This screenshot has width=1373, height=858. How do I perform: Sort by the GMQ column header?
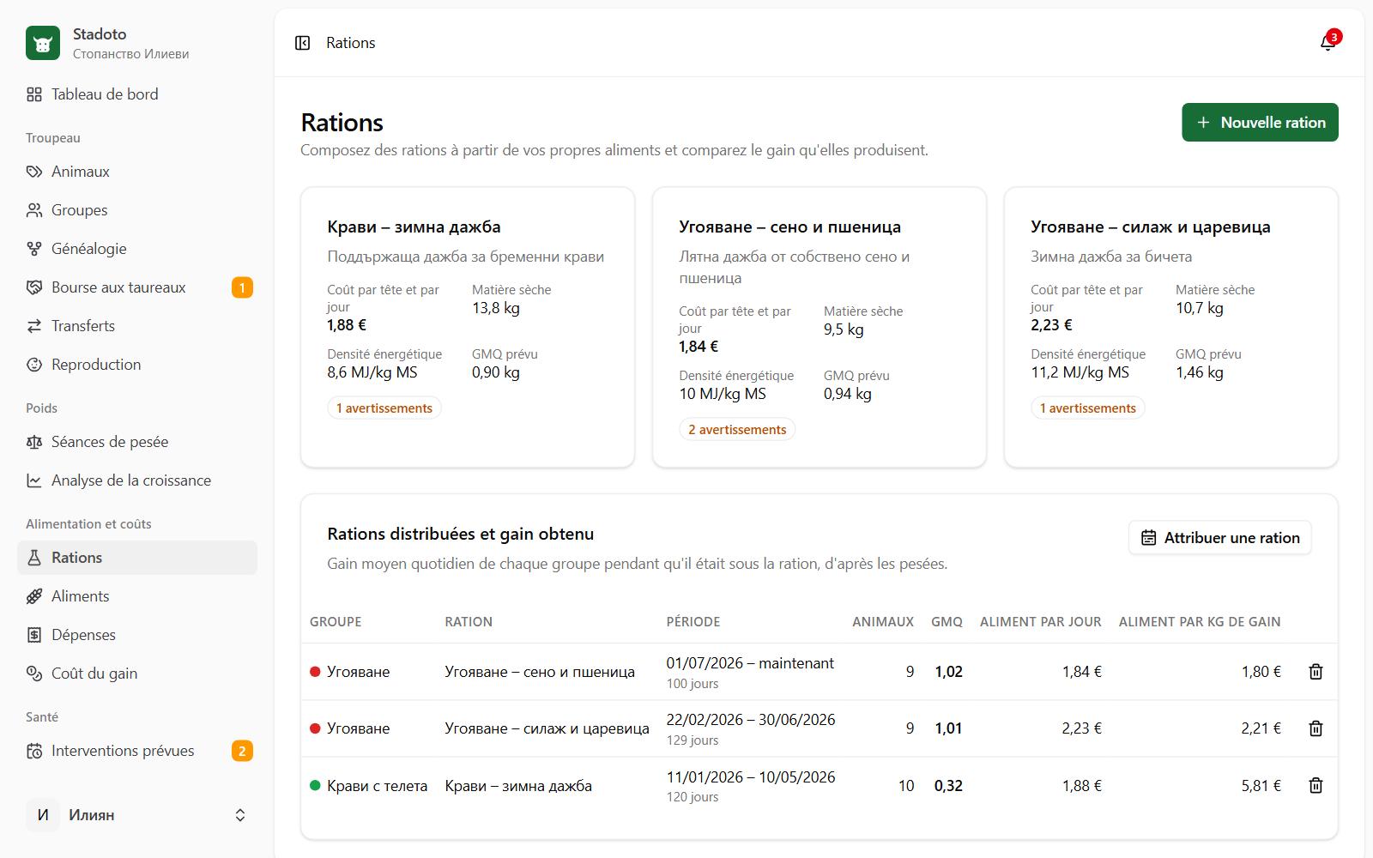tap(947, 622)
